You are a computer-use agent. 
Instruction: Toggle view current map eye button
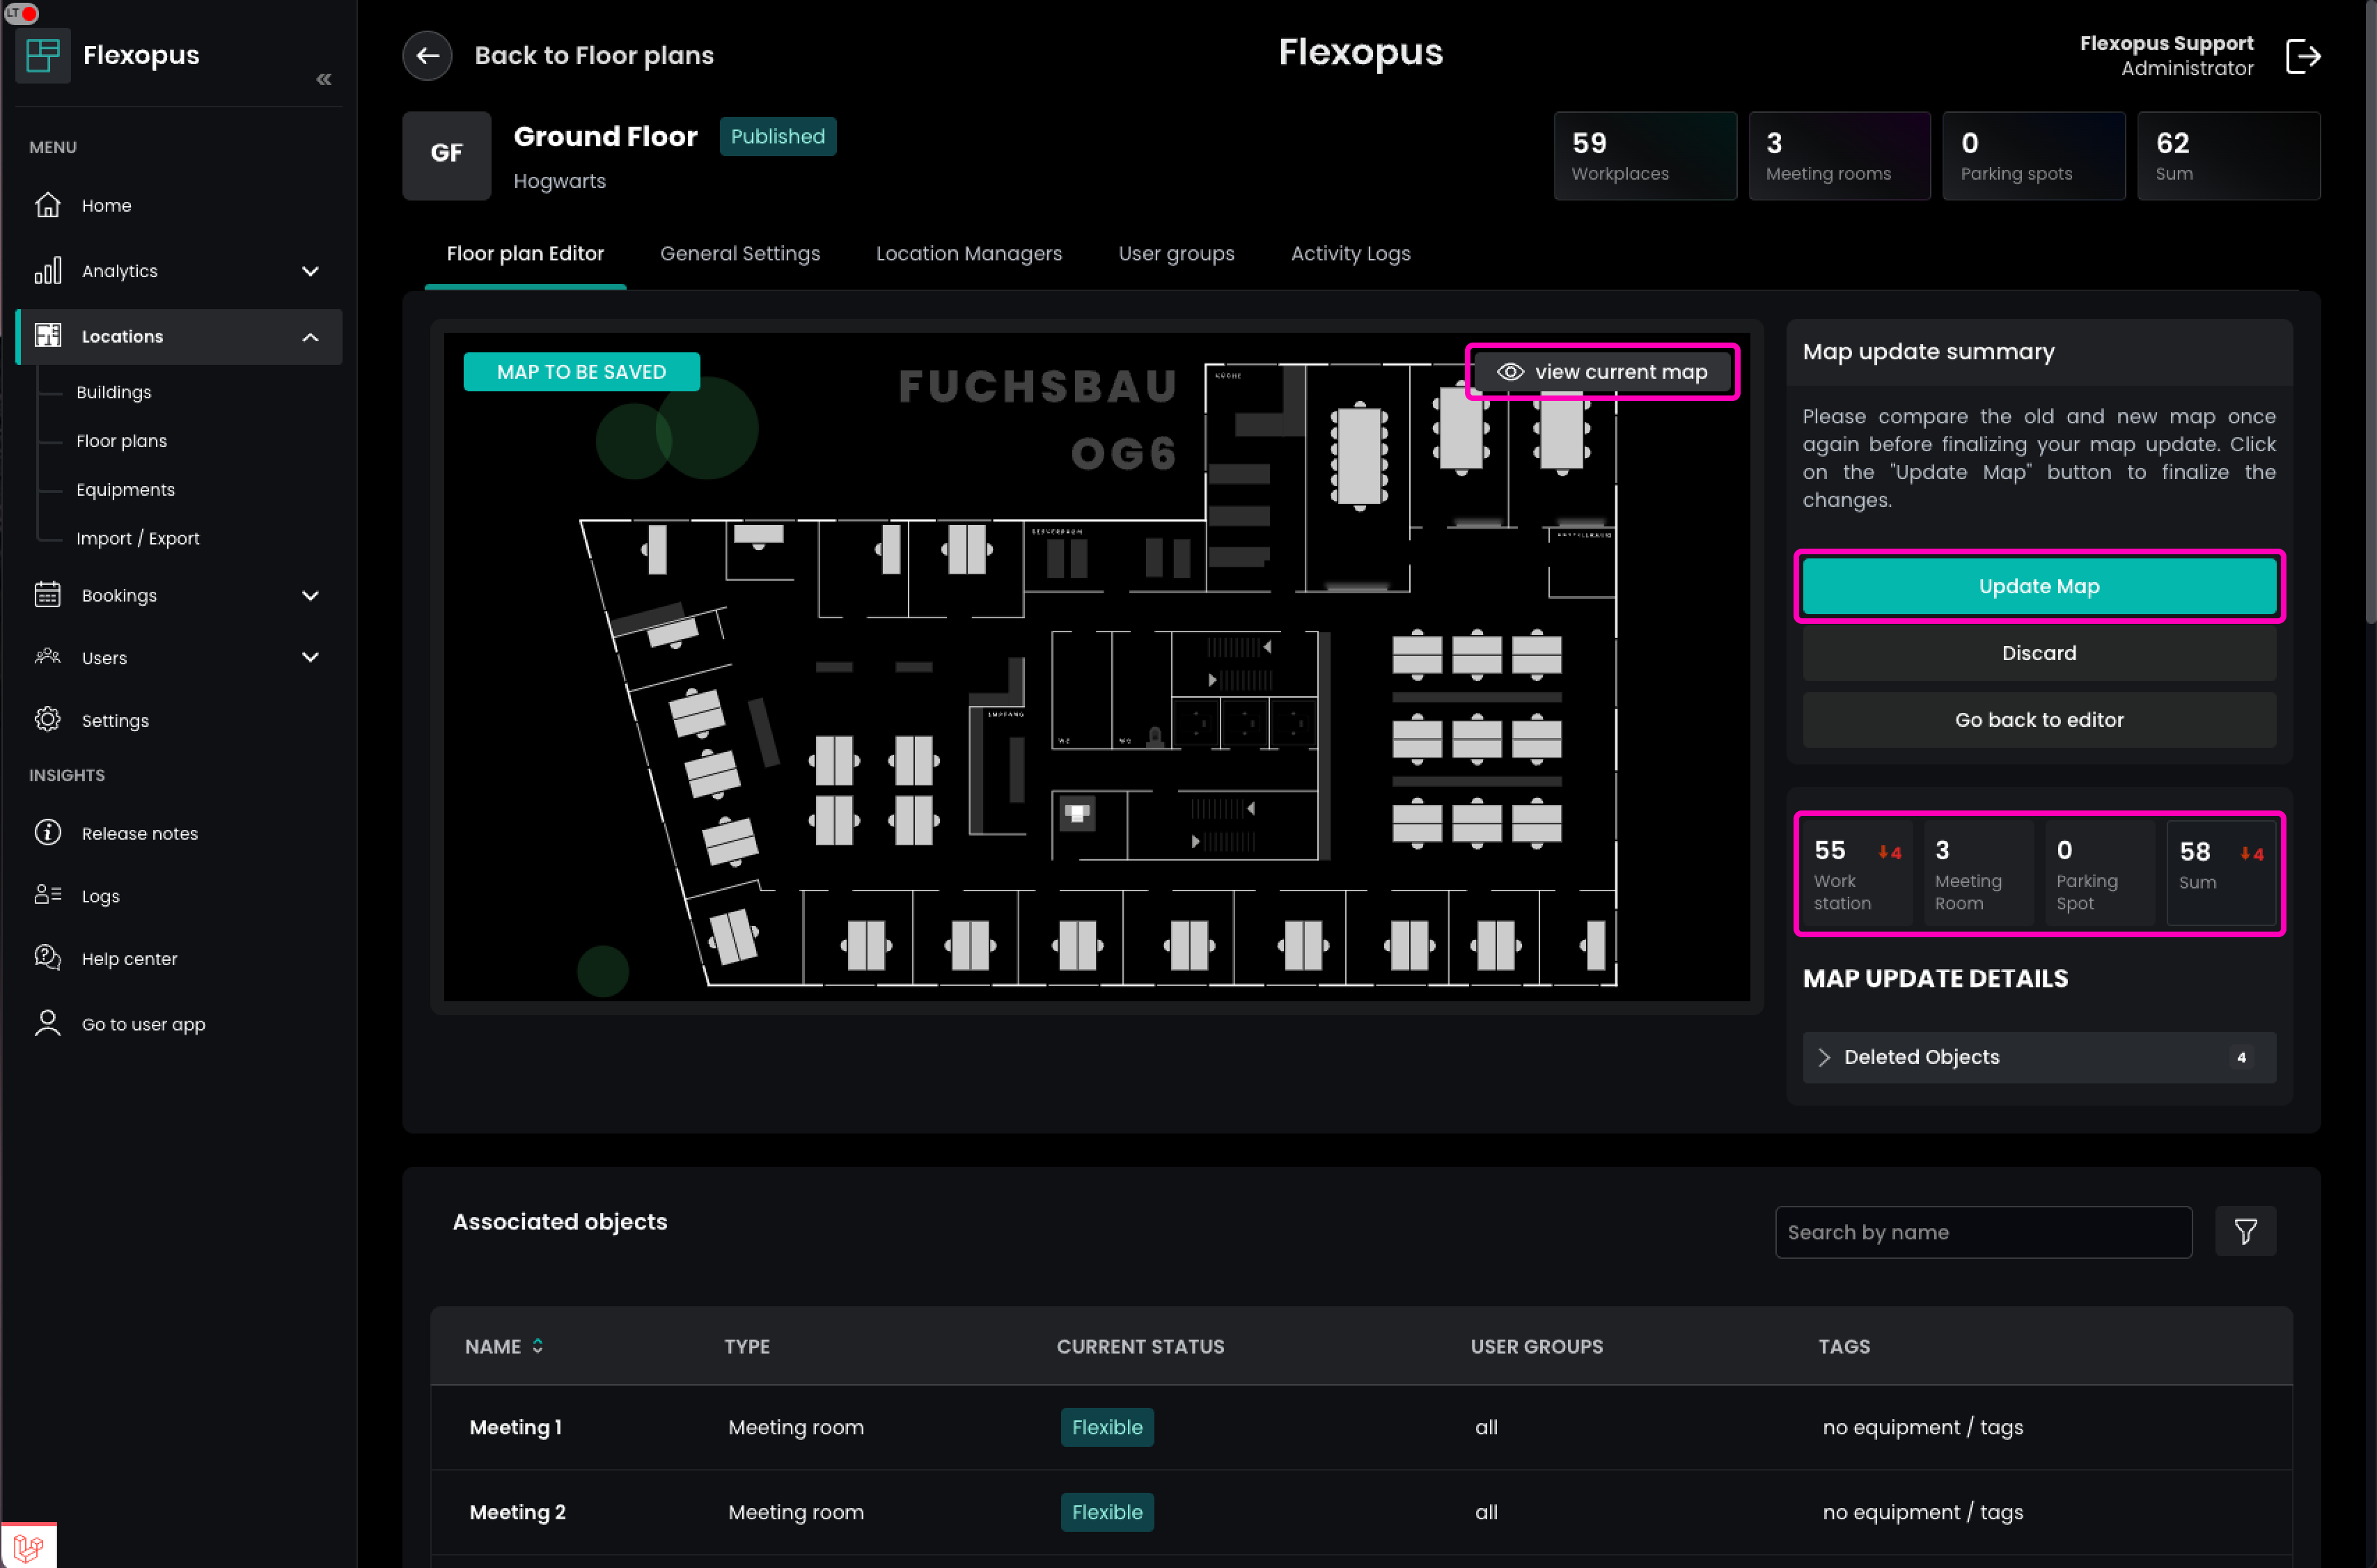(1603, 372)
